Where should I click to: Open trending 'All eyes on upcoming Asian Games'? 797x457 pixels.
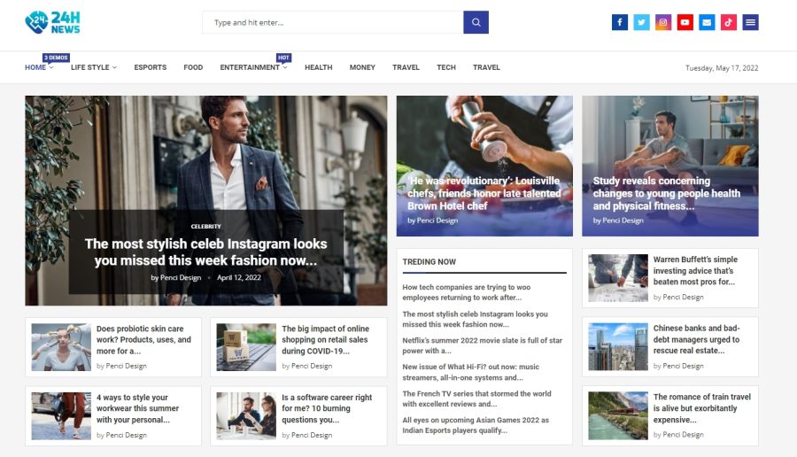click(476, 425)
